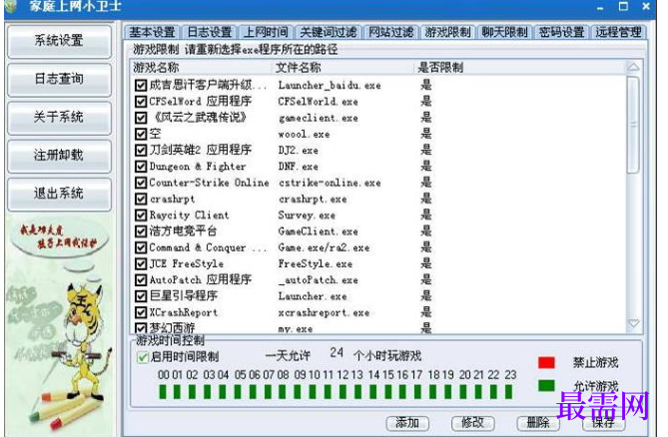This screenshot has height=437, width=668.
Task: Click the 修改 button
Action: [x=473, y=423]
